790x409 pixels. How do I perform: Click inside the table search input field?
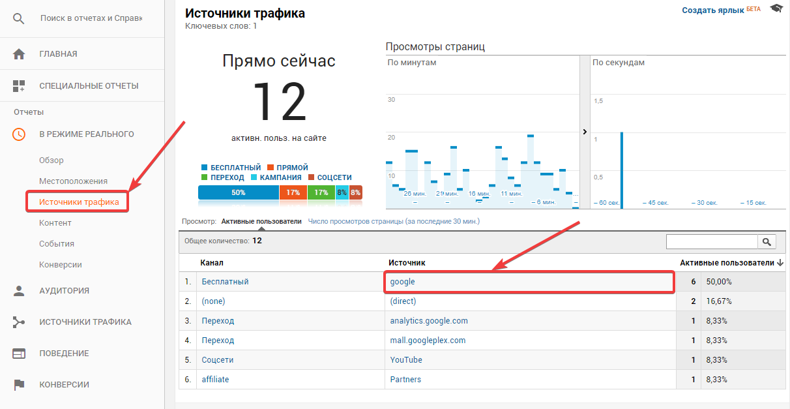coord(710,241)
